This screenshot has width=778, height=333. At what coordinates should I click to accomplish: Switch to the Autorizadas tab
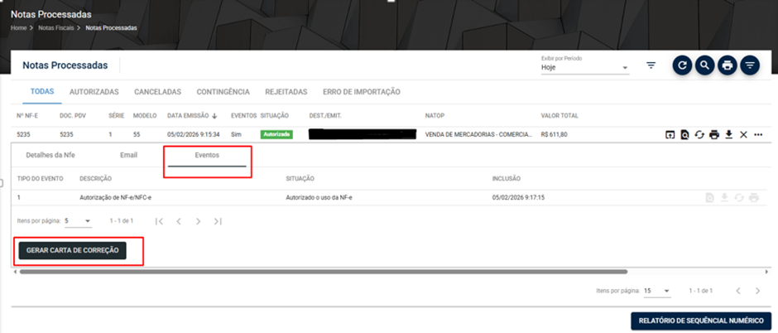click(94, 92)
